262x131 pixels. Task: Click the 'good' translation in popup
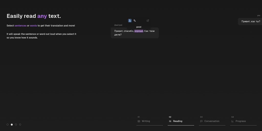click(x=139, y=27)
